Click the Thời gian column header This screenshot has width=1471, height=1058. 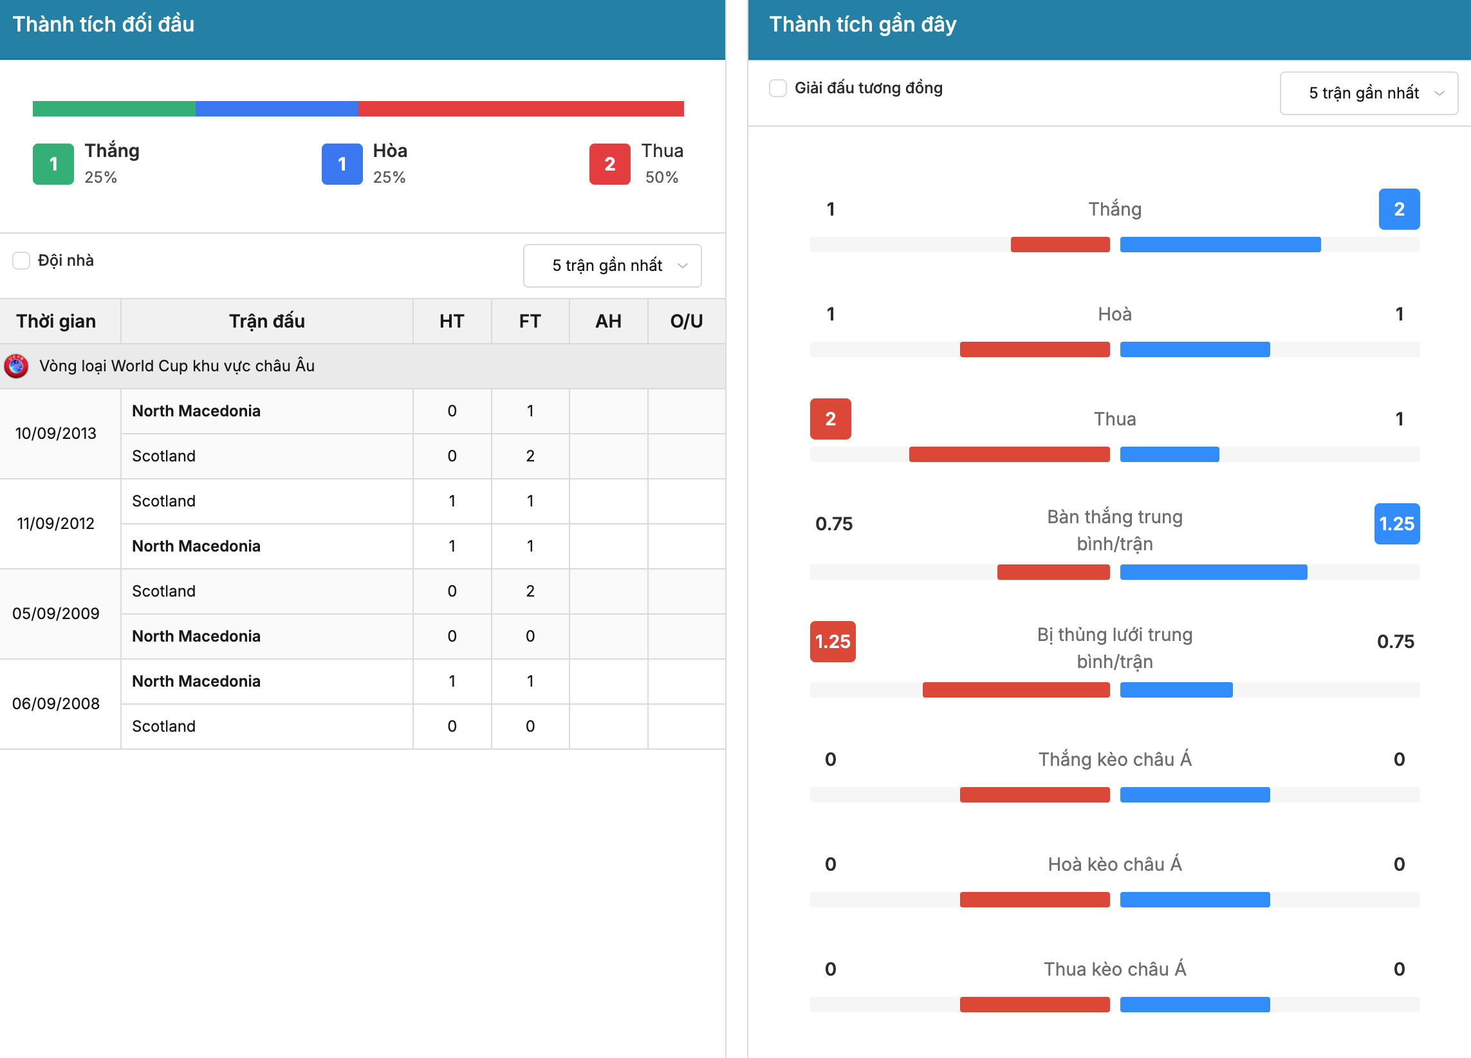coord(60,321)
